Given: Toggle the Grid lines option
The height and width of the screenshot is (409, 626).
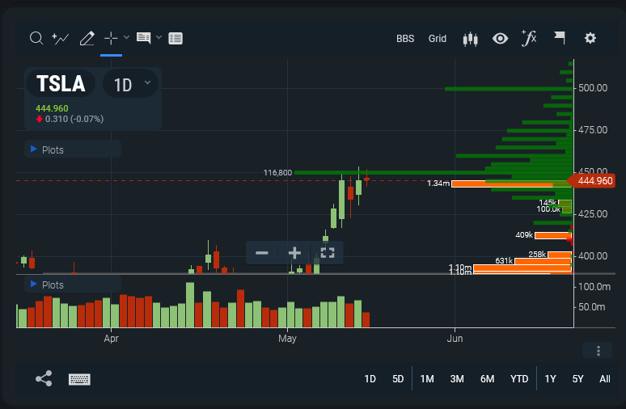Looking at the screenshot, I should [438, 39].
